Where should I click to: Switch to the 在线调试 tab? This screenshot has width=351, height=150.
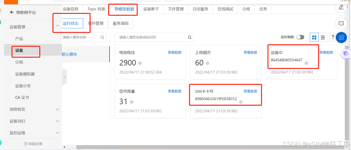(x=225, y=9)
